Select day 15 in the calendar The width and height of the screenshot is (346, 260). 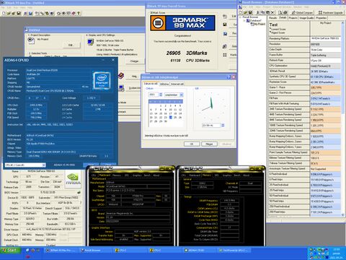pyautogui.click(x=161, y=113)
